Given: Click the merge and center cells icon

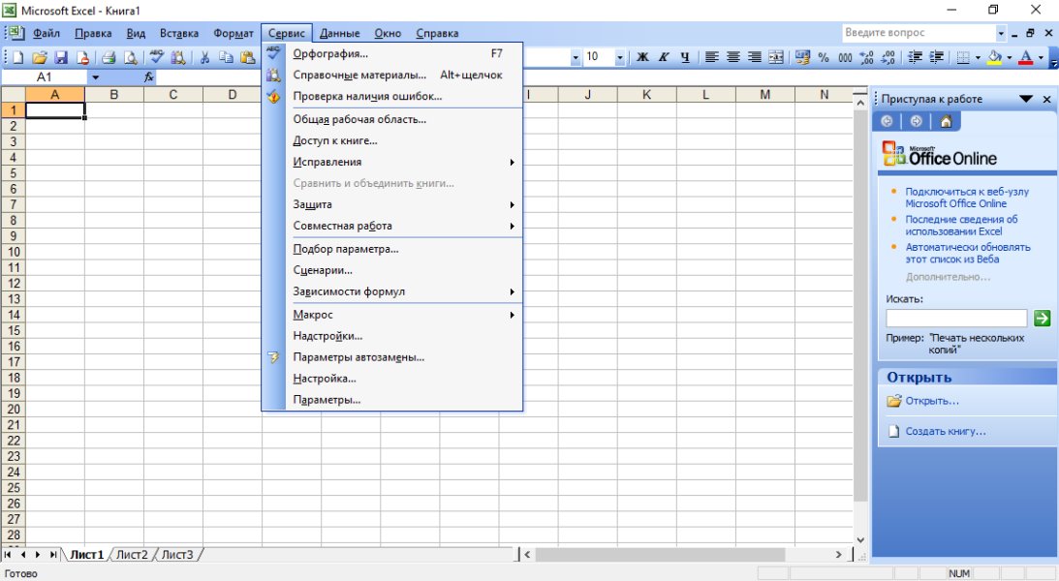Looking at the screenshot, I should tap(776, 58).
